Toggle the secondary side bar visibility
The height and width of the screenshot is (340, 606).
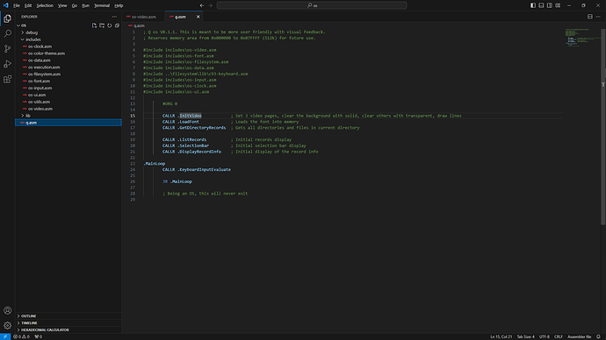click(x=549, y=5)
